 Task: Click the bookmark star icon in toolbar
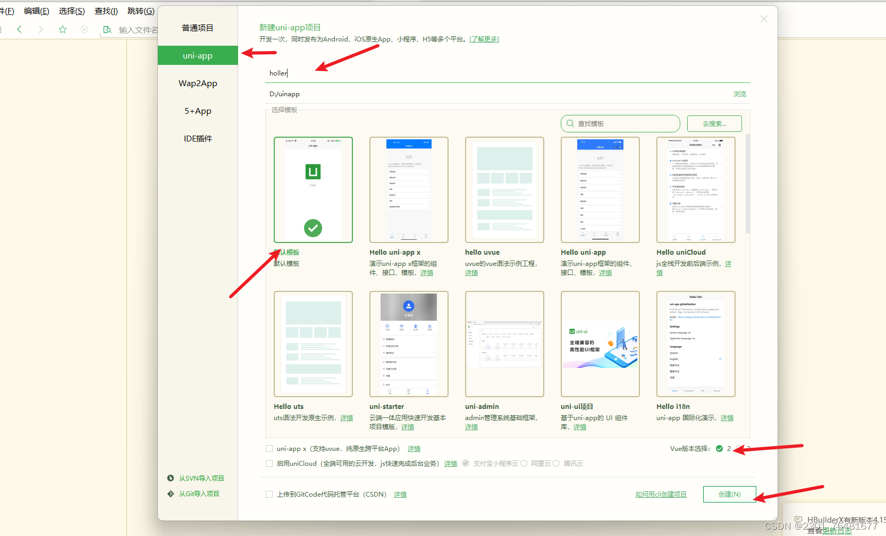pyautogui.click(x=63, y=29)
